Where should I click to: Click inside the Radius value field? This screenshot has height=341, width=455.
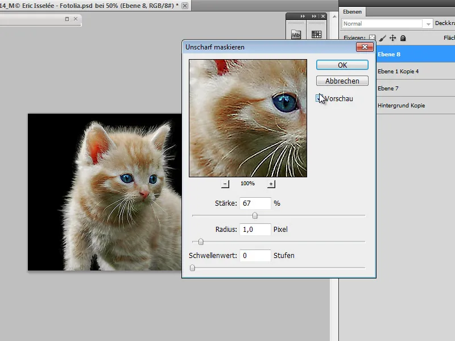(255, 229)
